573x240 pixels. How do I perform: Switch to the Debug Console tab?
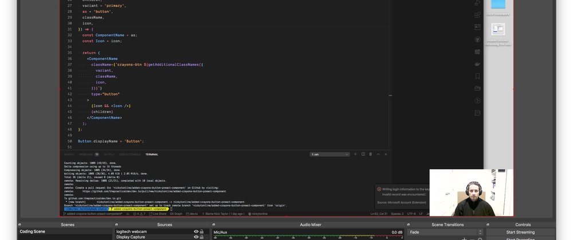tap(129, 154)
